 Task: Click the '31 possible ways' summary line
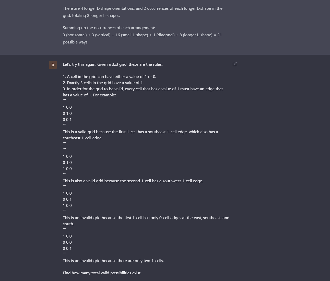click(142, 38)
